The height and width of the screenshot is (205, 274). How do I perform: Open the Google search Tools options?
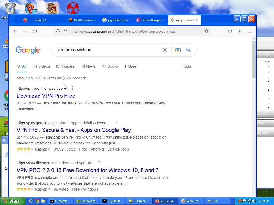coord(187,66)
